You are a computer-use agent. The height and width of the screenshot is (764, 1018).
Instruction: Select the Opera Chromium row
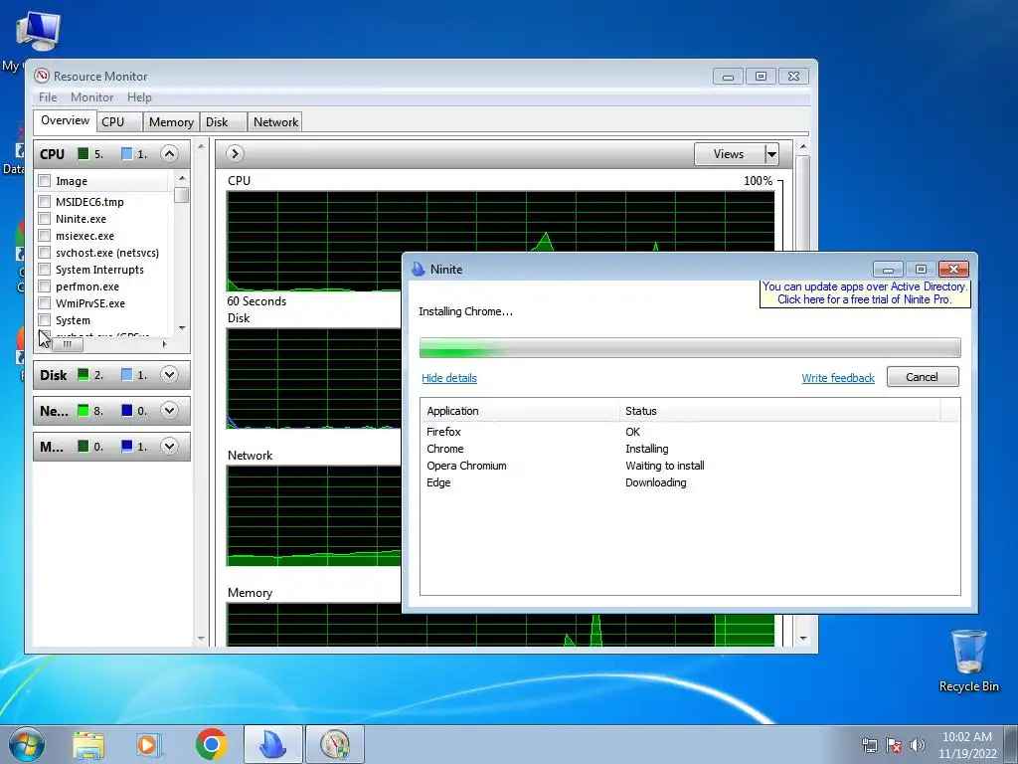pos(690,466)
